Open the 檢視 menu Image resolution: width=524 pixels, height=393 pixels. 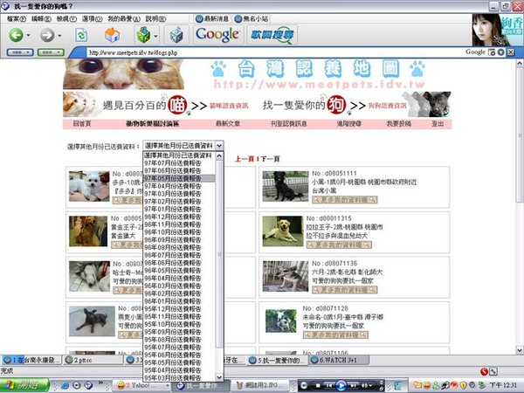tap(66, 18)
